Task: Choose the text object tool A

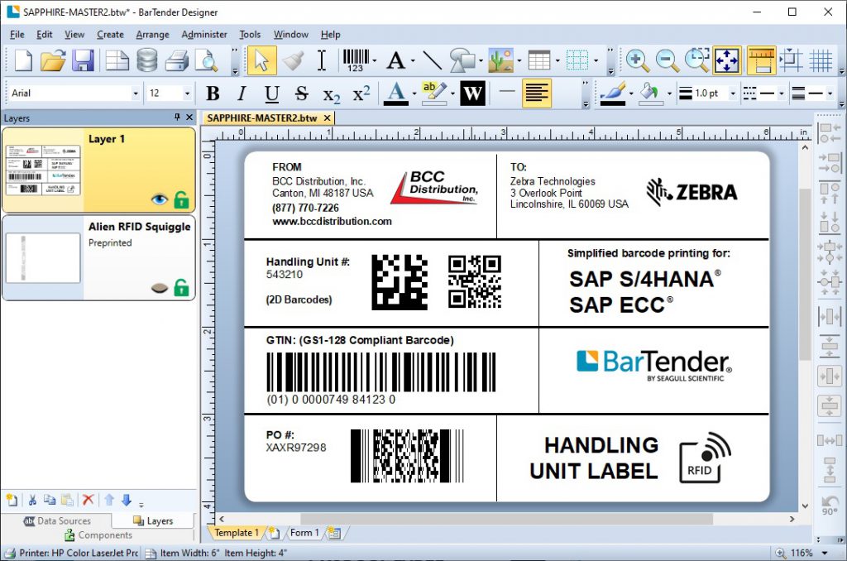Action: click(396, 60)
